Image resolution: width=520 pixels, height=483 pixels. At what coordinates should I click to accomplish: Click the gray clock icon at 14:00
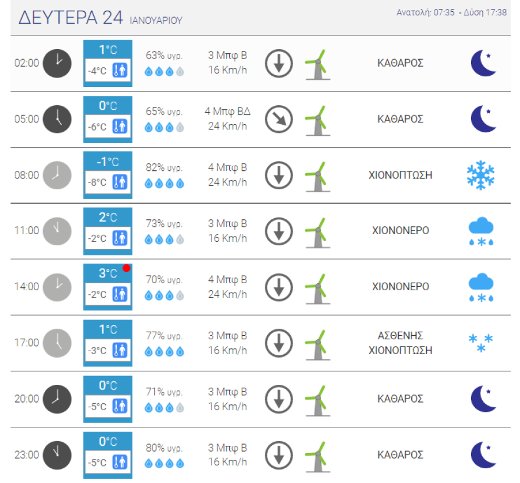click(57, 287)
